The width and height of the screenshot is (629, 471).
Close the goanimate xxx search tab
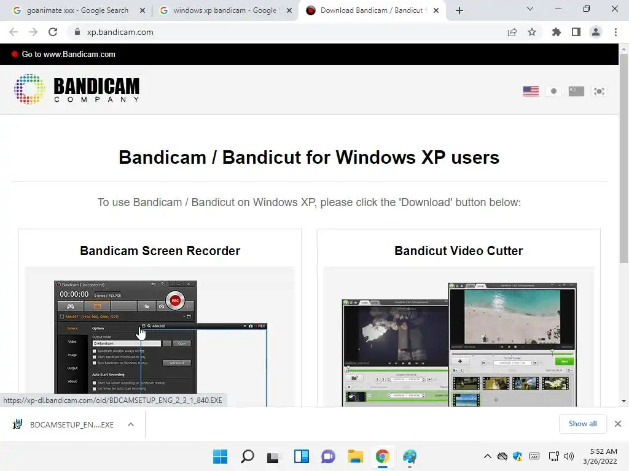(143, 10)
